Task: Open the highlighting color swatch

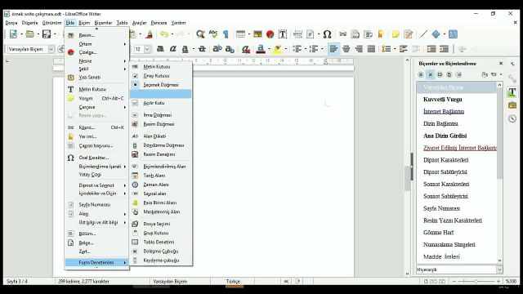Action: click(x=277, y=49)
